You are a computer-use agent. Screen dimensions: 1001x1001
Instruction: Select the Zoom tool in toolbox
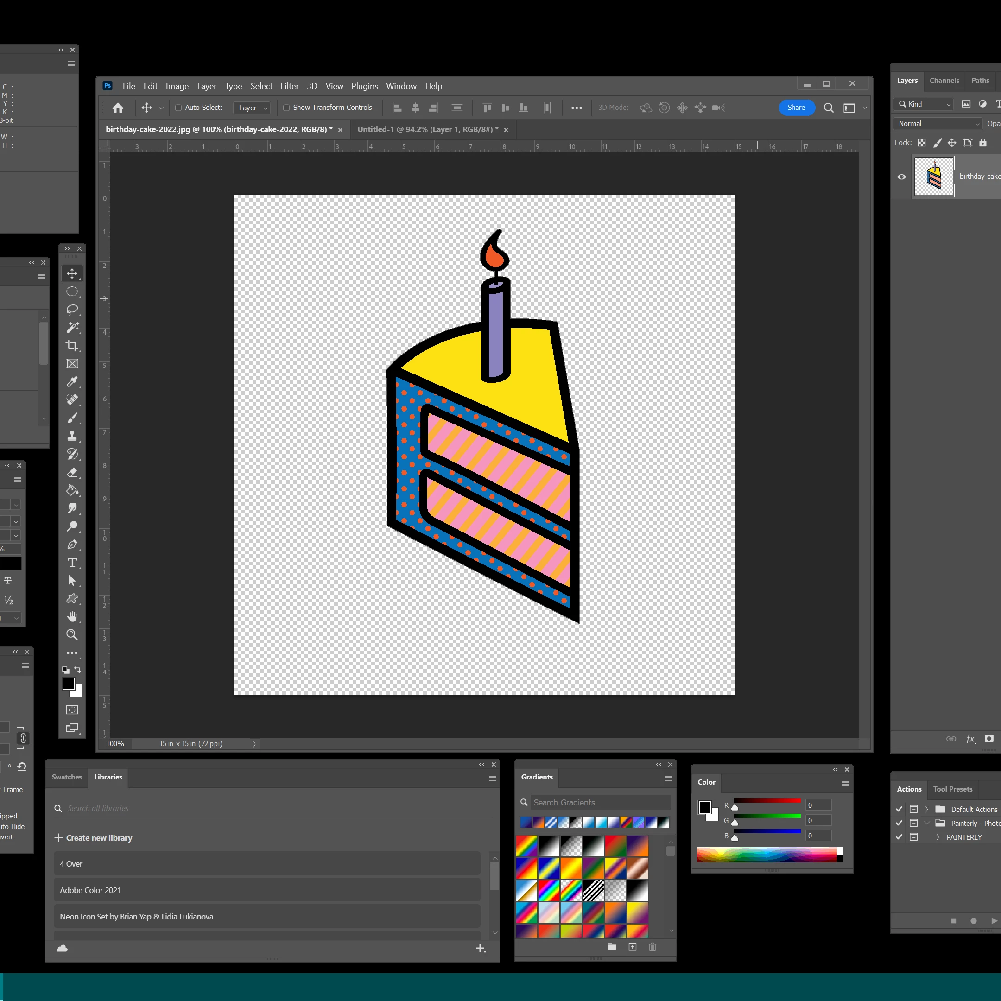click(x=72, y=635)
